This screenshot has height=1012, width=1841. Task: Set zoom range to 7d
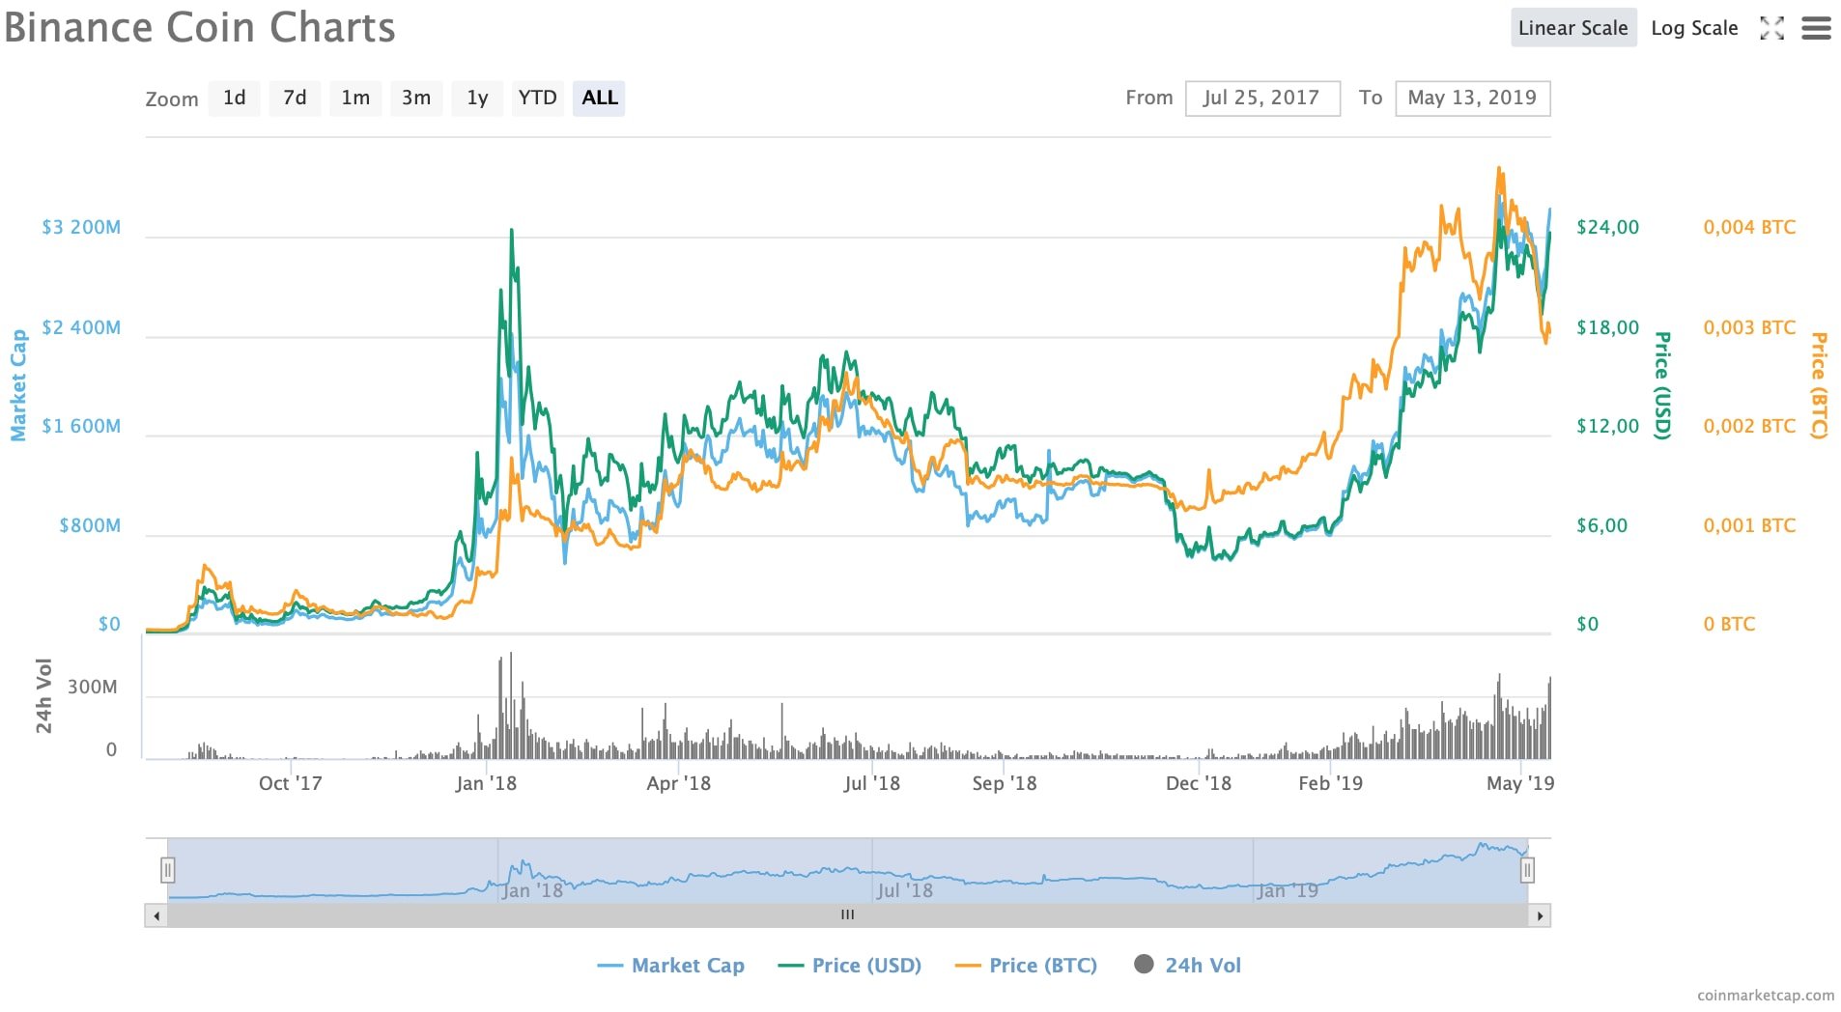[295, 98]
